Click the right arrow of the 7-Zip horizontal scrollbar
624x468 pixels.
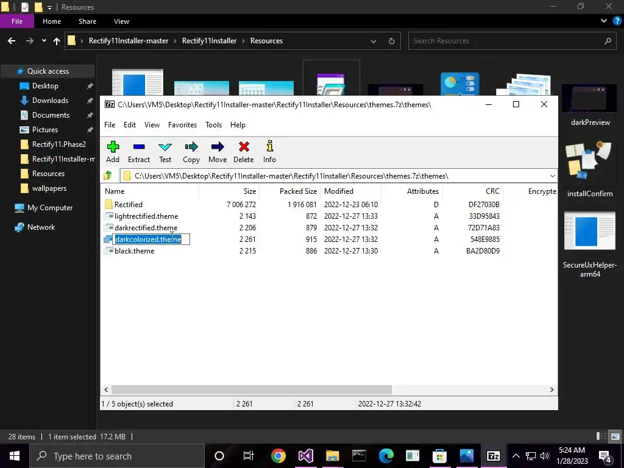point(551,389)
